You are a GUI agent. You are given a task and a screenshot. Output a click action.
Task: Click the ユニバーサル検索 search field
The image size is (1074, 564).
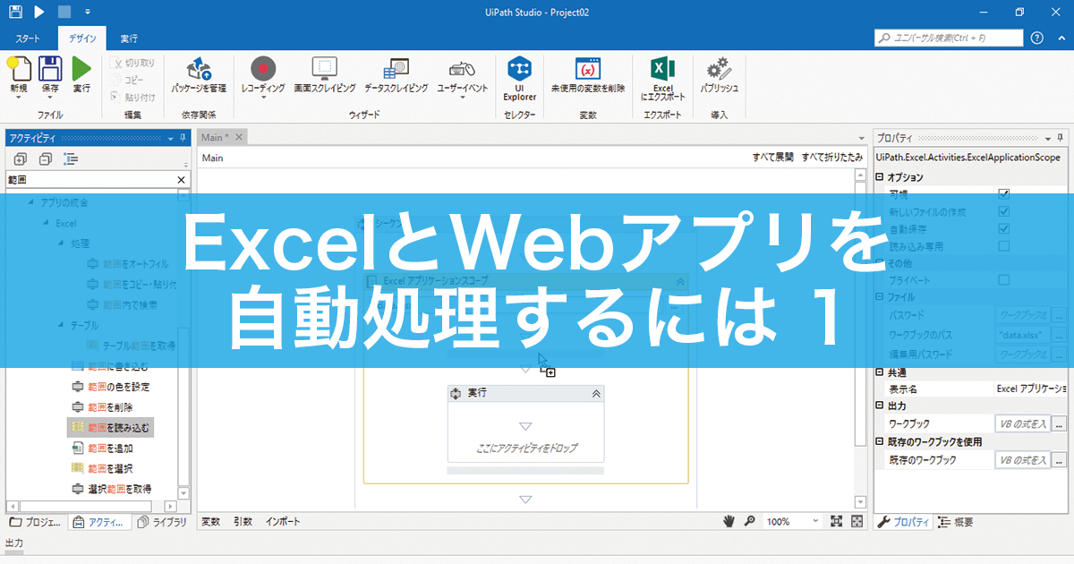coord(949,38)
